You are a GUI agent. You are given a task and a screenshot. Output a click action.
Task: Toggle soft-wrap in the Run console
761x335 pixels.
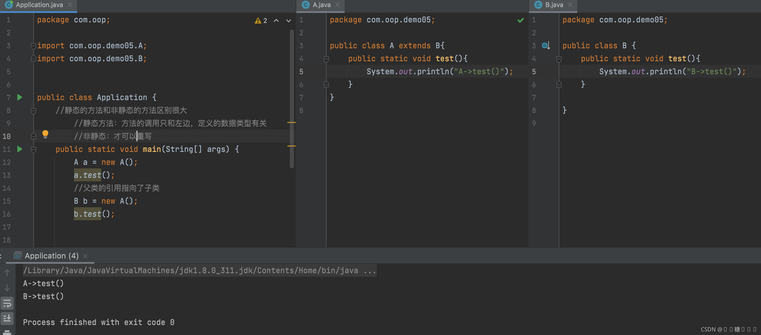[7, 303]
